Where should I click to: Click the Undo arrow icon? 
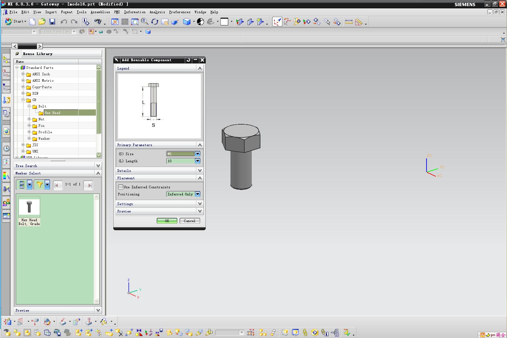coord(64,22)
